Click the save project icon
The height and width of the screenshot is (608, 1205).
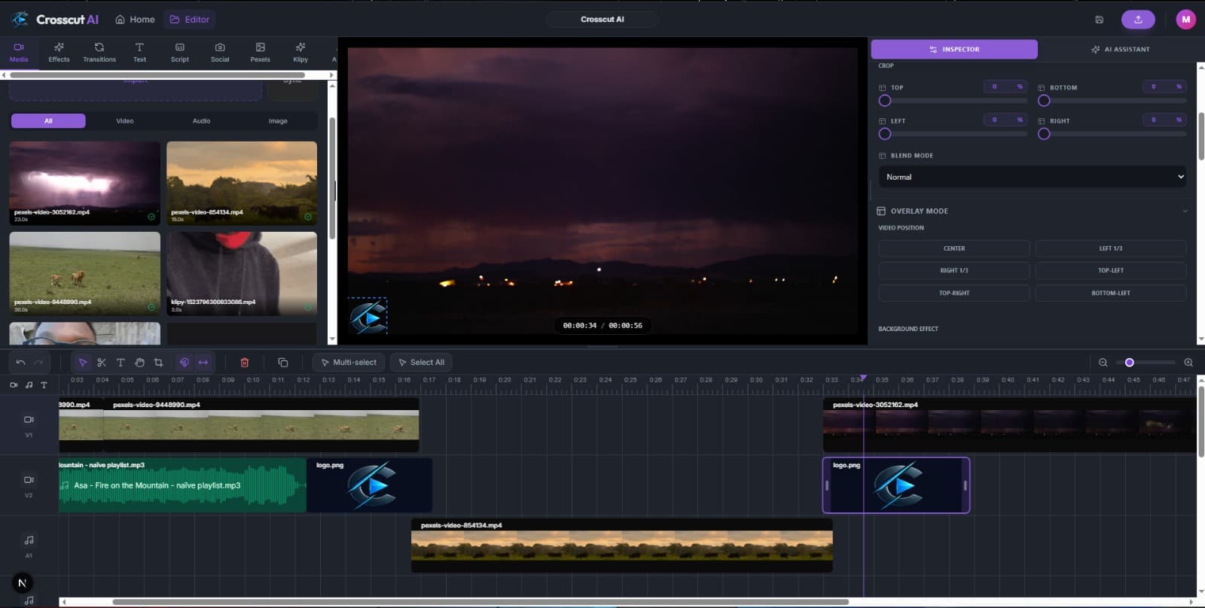click(1099, 20)
